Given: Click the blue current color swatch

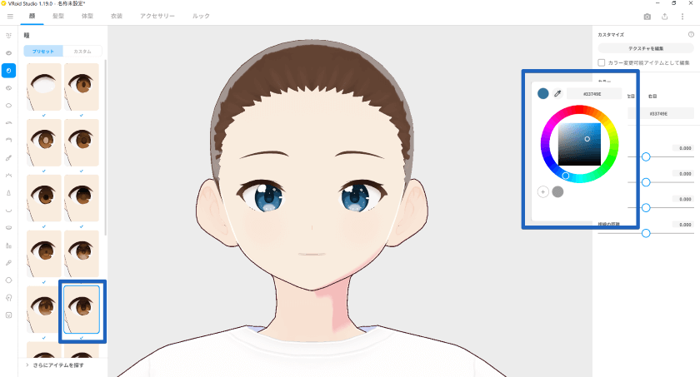Looking at the screenshot, I should click(x=542, y=93).
